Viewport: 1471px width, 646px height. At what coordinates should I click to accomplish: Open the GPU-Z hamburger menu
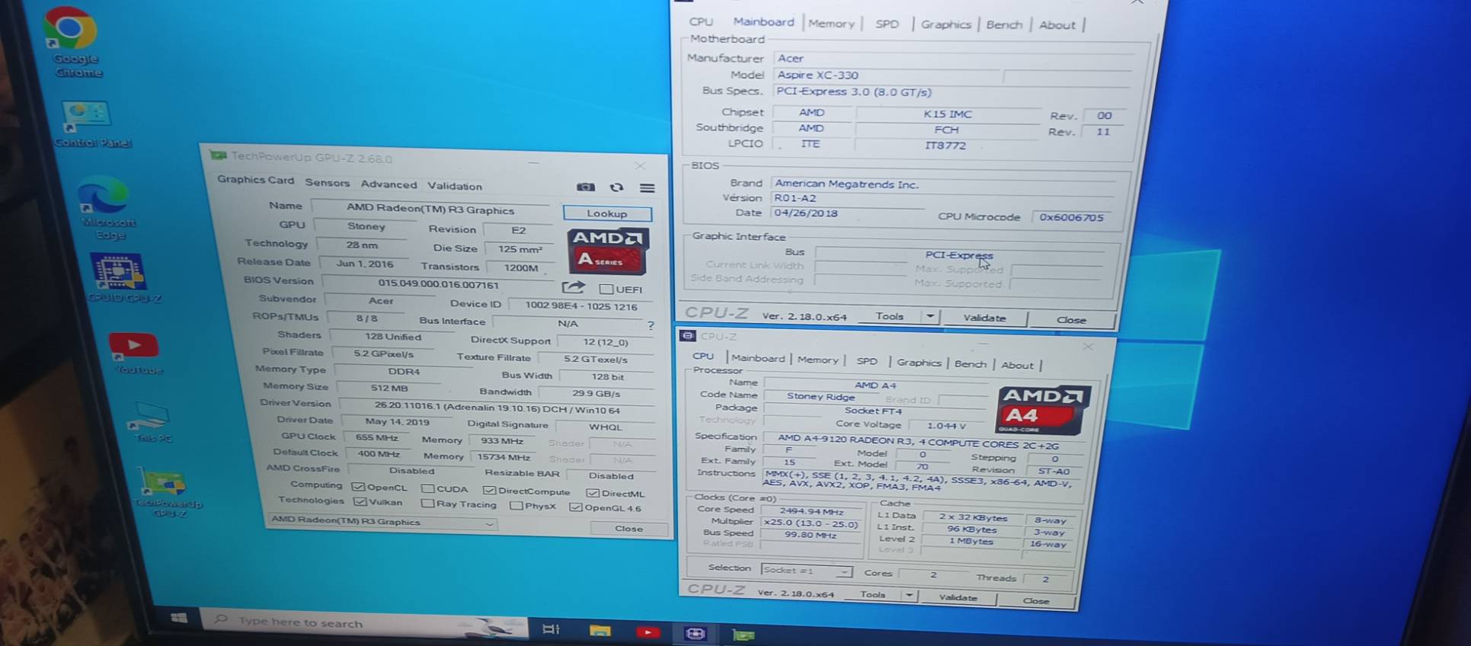point(647,188)
